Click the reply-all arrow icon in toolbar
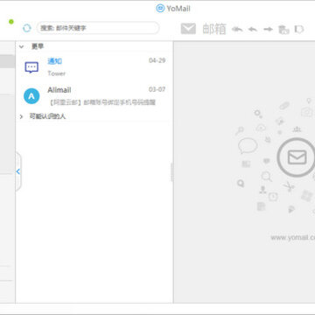The image size is (315, 315). [x=237, y=29]
